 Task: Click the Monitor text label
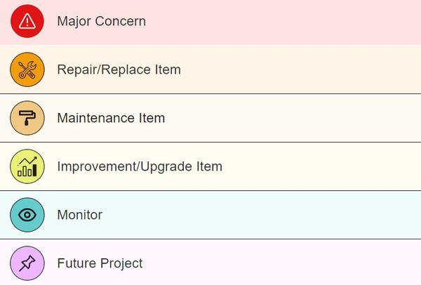pyautogui.click(x=80, y=215)
